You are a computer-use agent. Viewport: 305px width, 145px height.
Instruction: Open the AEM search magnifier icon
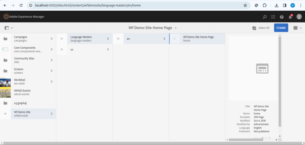(264, 17)
